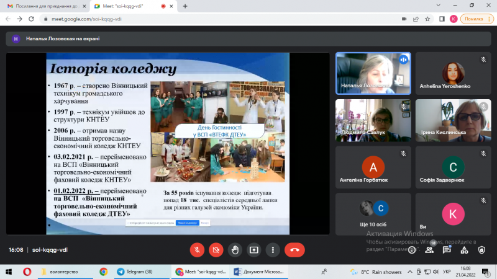Open People icon in taskbar

tap(324, 272)
